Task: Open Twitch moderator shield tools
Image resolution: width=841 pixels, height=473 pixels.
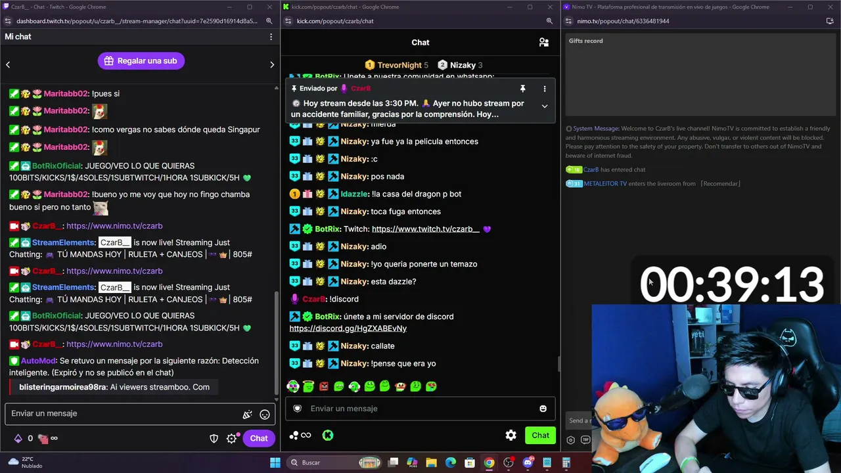Action: [214, 438]
